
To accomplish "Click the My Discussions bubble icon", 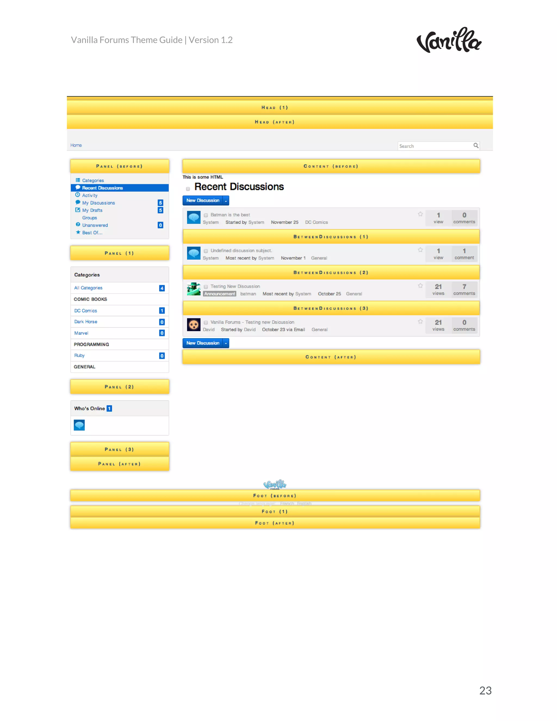I will [78, 202].
